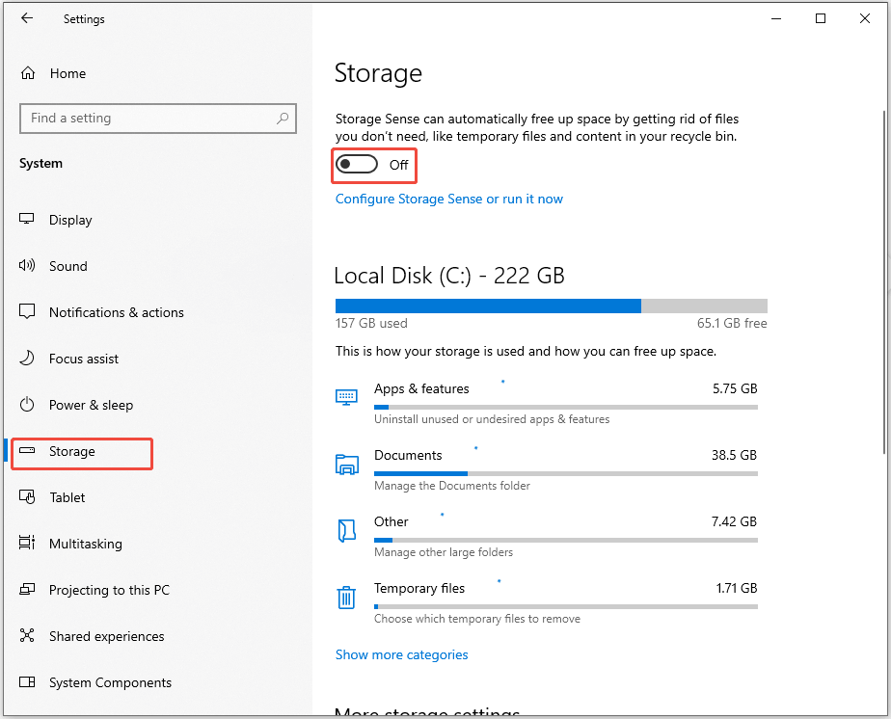891x719 pixels.
Task: Click the Documents folder icon
Action: (x=346, y=464)
